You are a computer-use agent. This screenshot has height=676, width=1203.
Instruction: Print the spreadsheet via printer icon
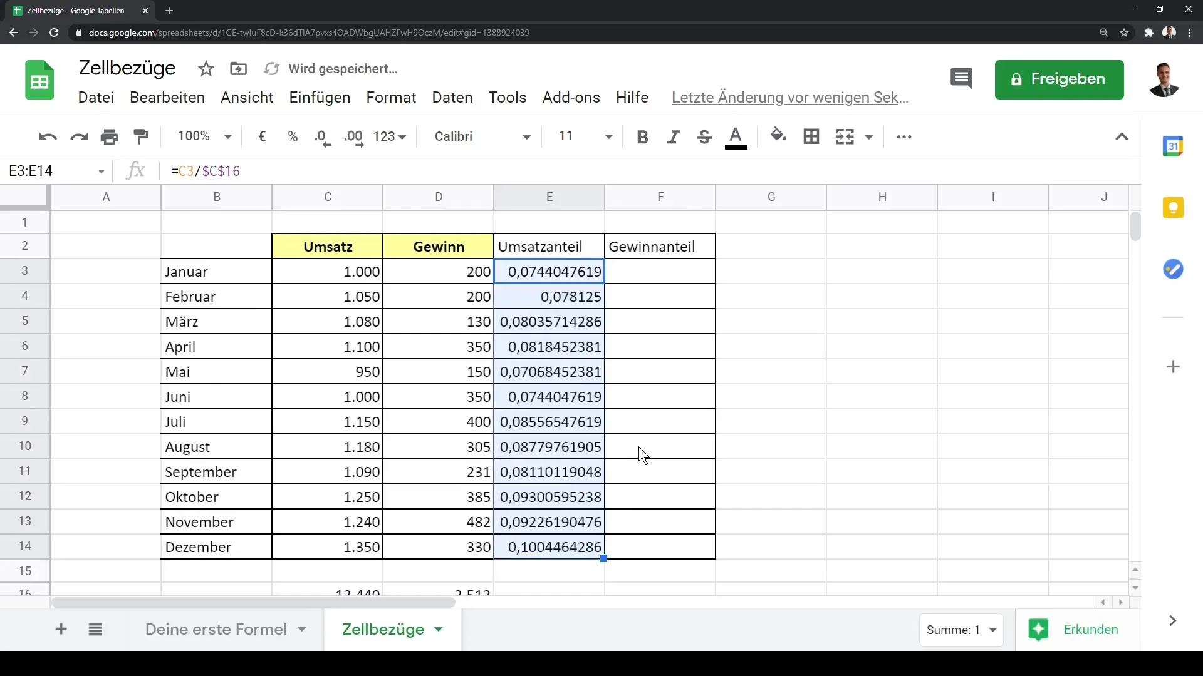tap(110, 136)
